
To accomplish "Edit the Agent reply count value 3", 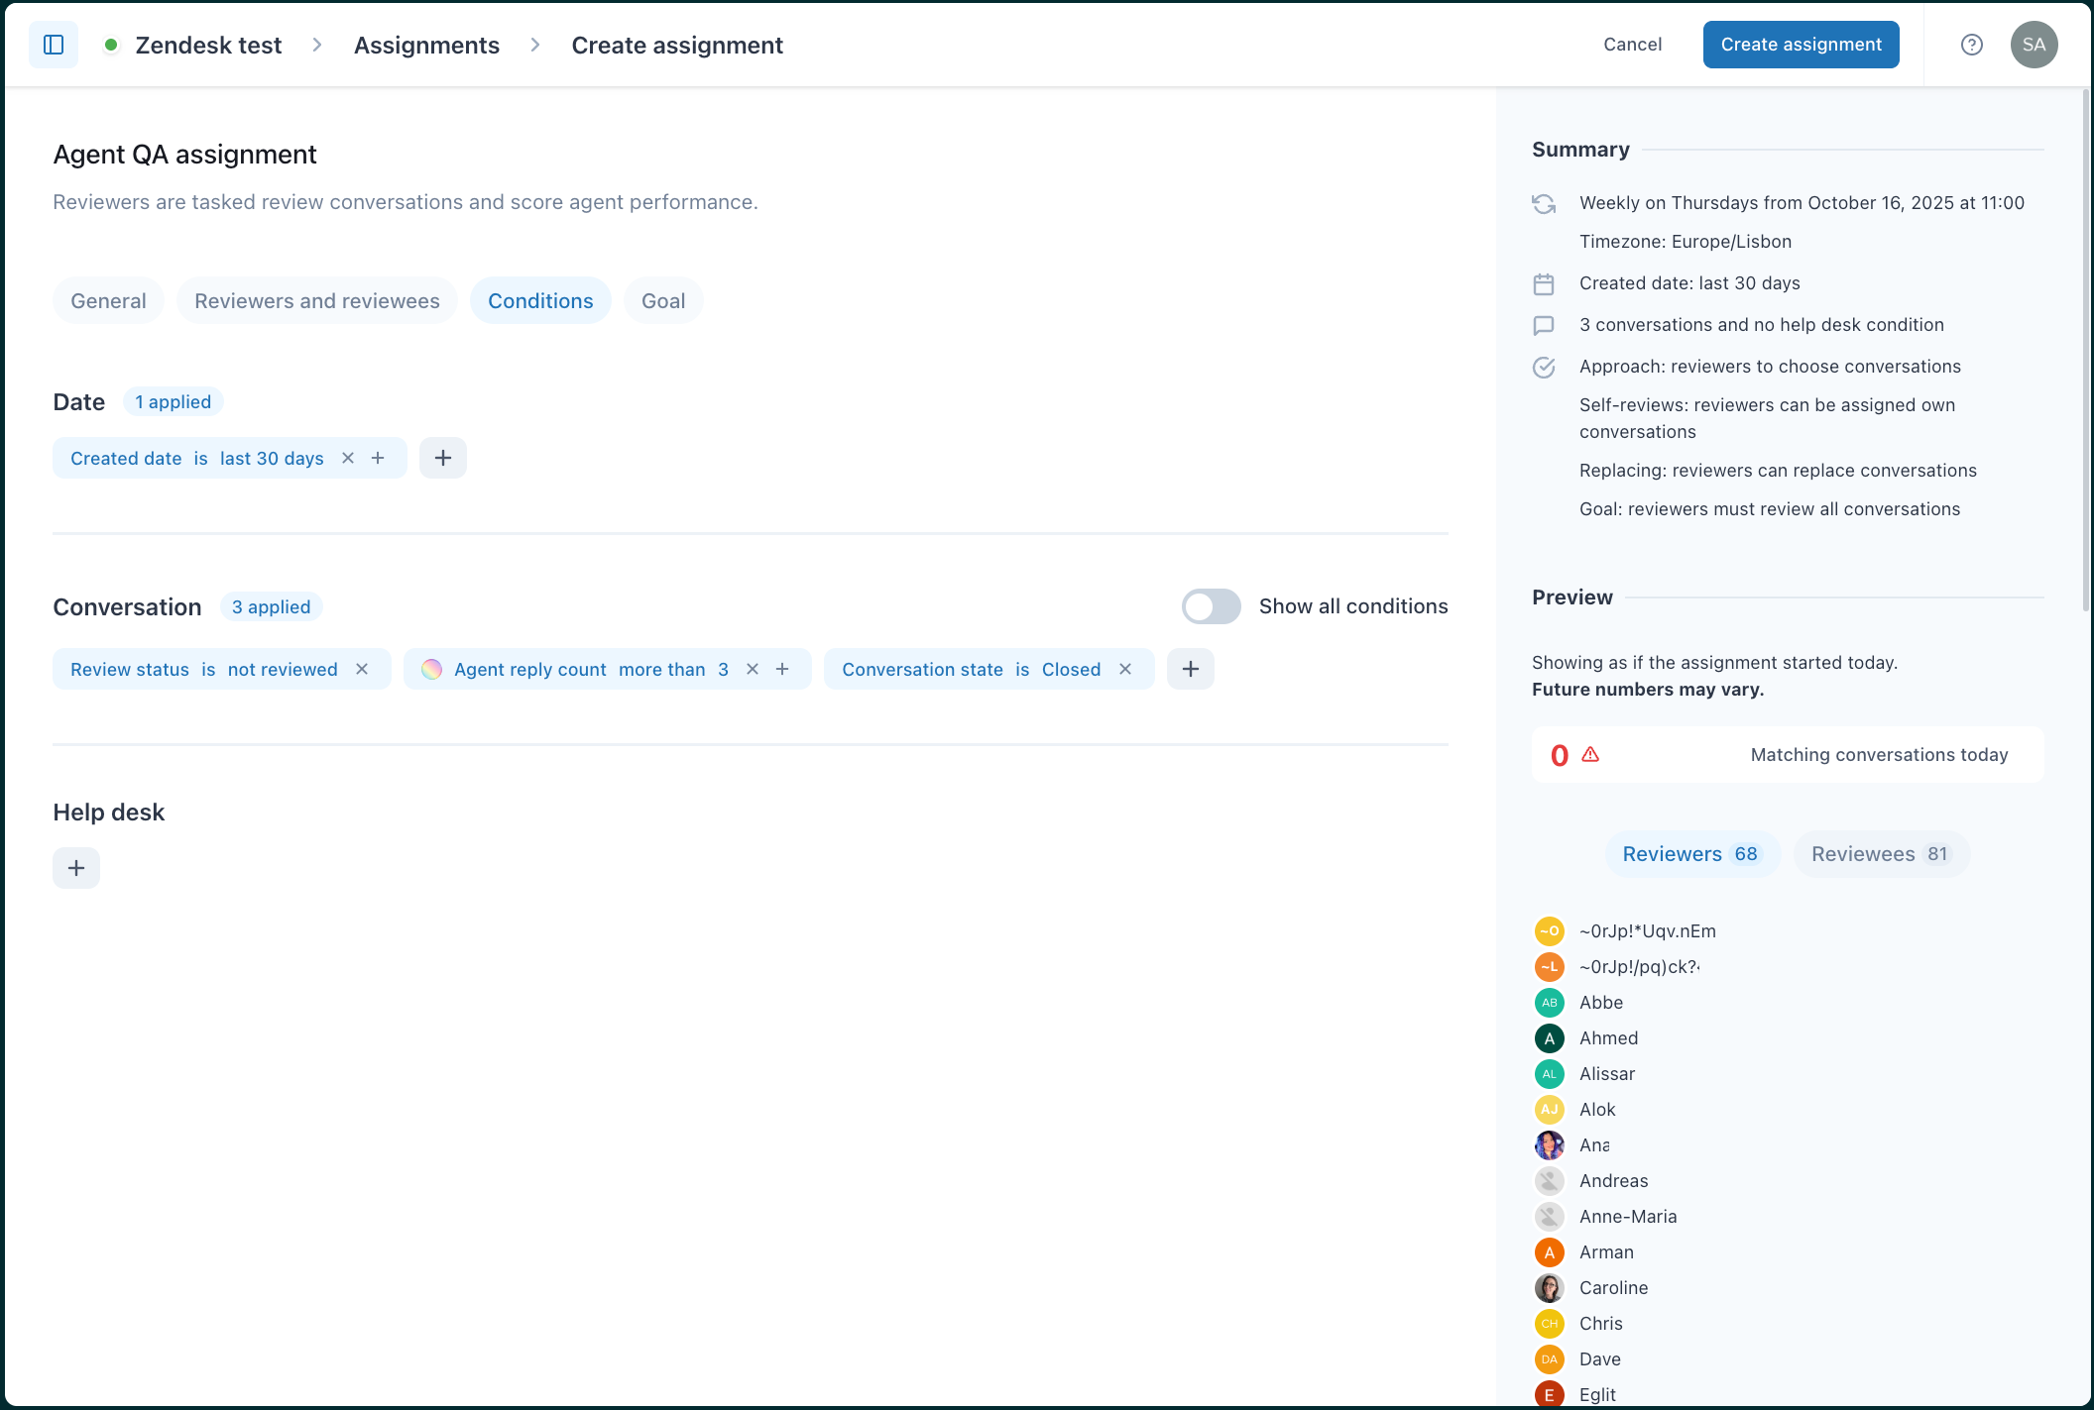I will click(724, 669).
